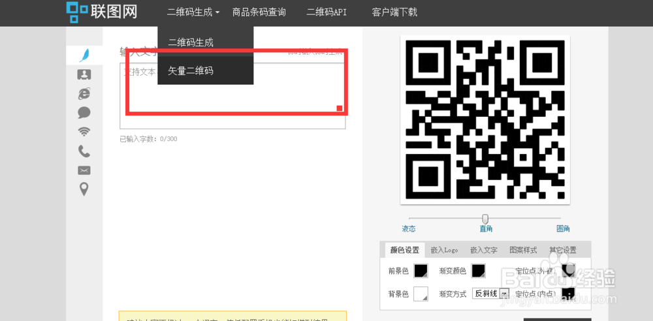This screenshot has height=321, width=653.
Task: Select the business card contact icon
Action: tap(84, 74)
